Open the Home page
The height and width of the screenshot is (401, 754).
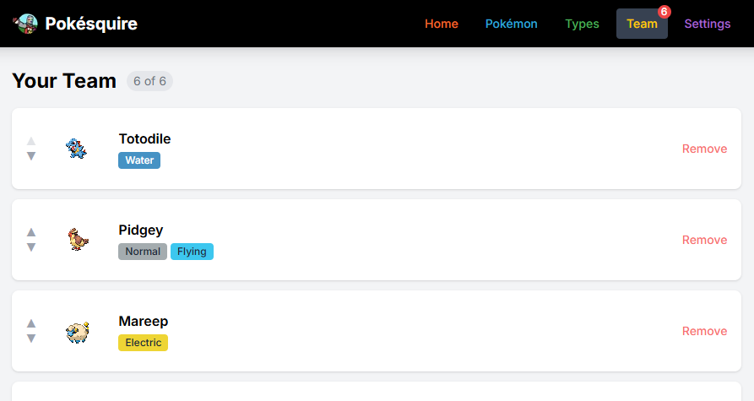(x=442, y=24)
